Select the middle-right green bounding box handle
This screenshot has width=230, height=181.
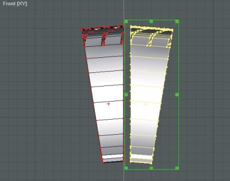pos(177,95)
